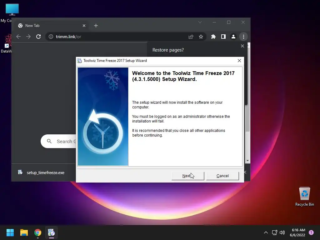Viewport: 320px width, 240px height.
Task: Click the scrollbar down arrow in Chrome
Action: click(247, 161)
